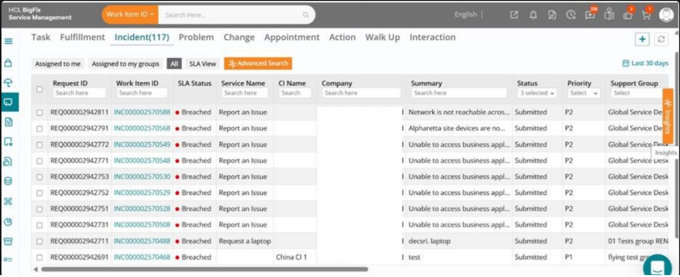Image resolution: width=680 pixels, height=277 pixels.
Task: Click the search magnifier icon
Action: [x=306, y=15]
